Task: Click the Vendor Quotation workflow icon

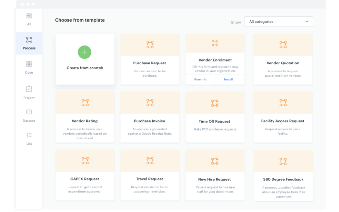Action: click(283, 45)
